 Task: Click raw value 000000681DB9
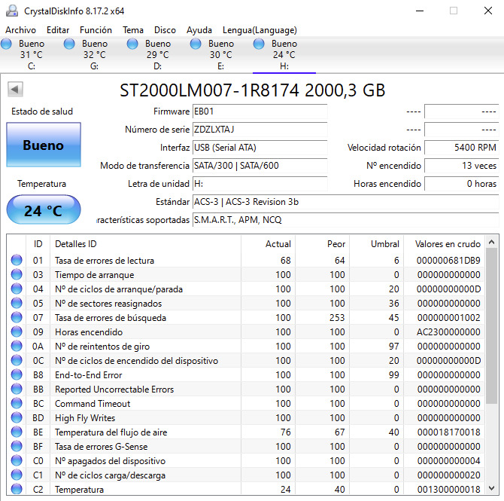pyautogui.click(x=448, y=260)
